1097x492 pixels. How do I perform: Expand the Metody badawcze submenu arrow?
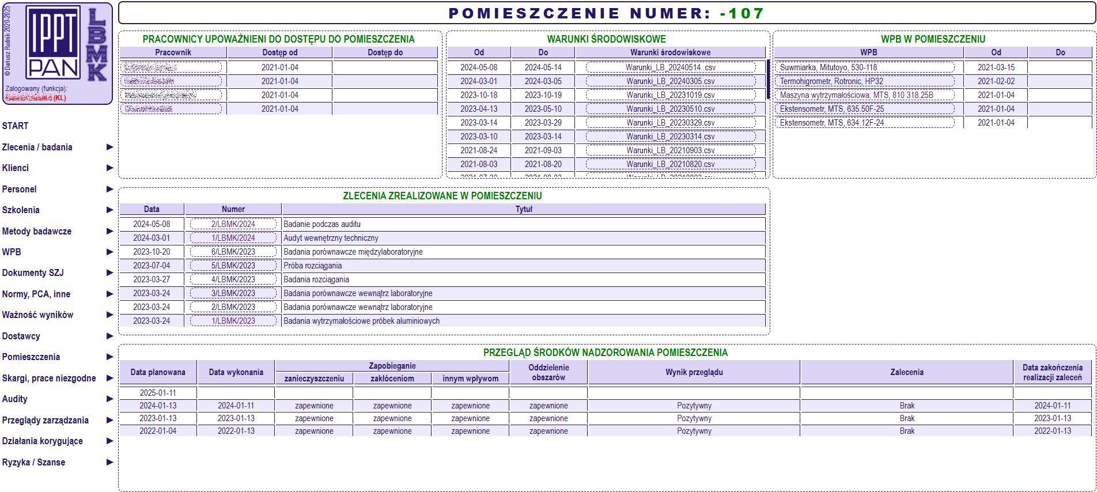pos(109,231)
